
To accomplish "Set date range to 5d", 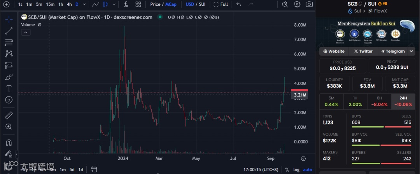I will coord(72,170).
